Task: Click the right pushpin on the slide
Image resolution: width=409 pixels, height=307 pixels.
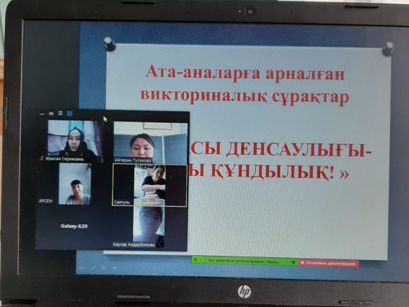Action: click(387, 48)
